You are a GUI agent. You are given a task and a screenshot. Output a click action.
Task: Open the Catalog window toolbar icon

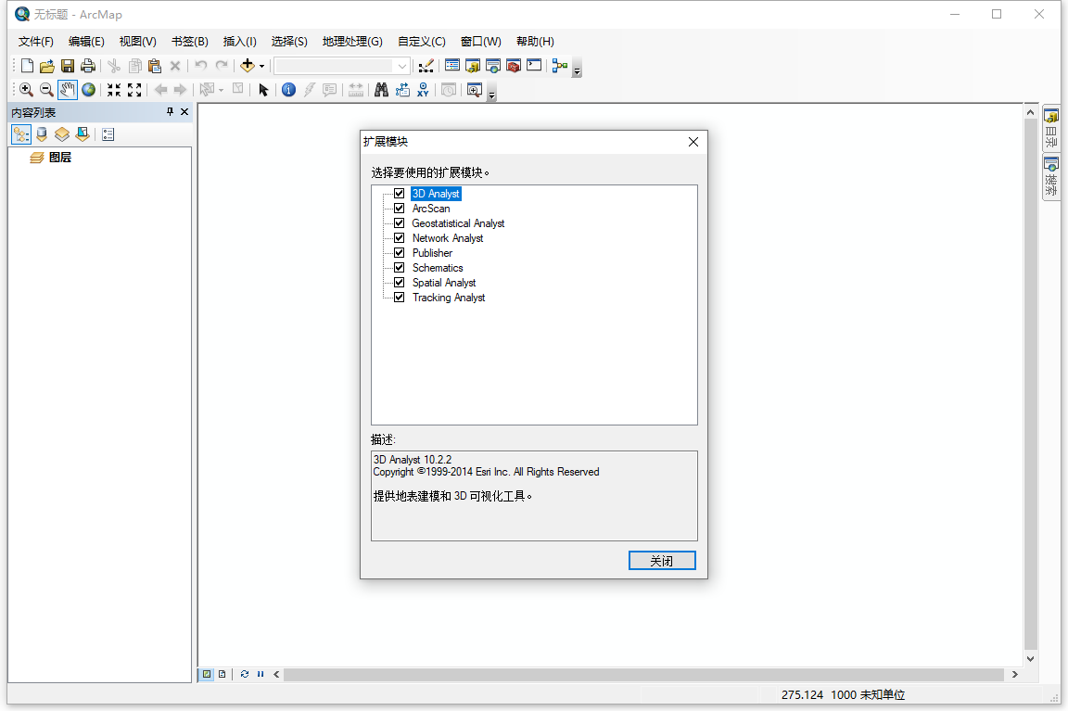pyautogui.click(x=473, y=66)
